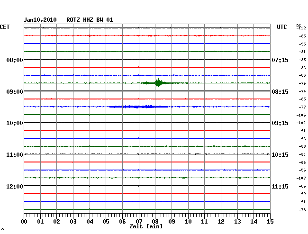
Task: Select the 04 minute axis tick label
Action: coord(90,222)
